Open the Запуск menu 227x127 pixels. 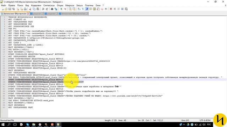coord(79,5)
